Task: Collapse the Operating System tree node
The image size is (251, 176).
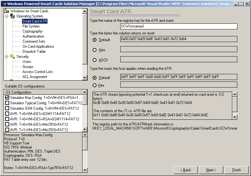Action: [6, 16]
